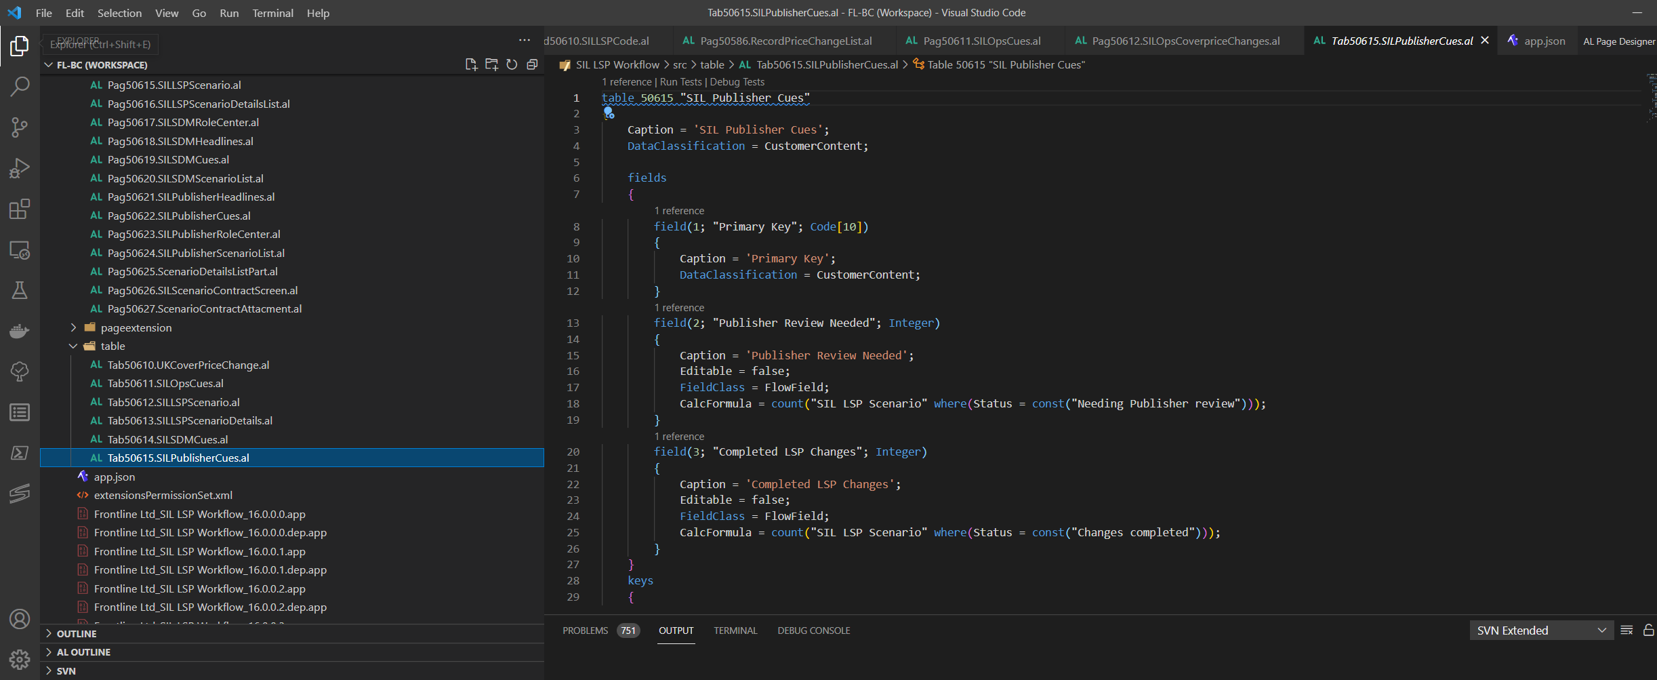Open the Manage gear icon
Image resolution: width=1657 pixels, height=680 pixels.
tap(20, 660)
